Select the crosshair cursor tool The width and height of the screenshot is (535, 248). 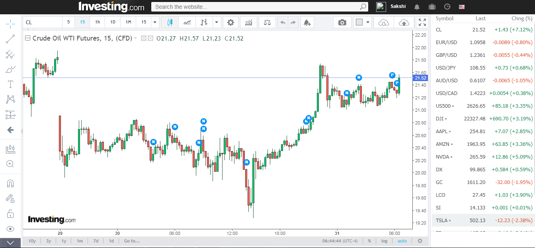coord(10,24)
